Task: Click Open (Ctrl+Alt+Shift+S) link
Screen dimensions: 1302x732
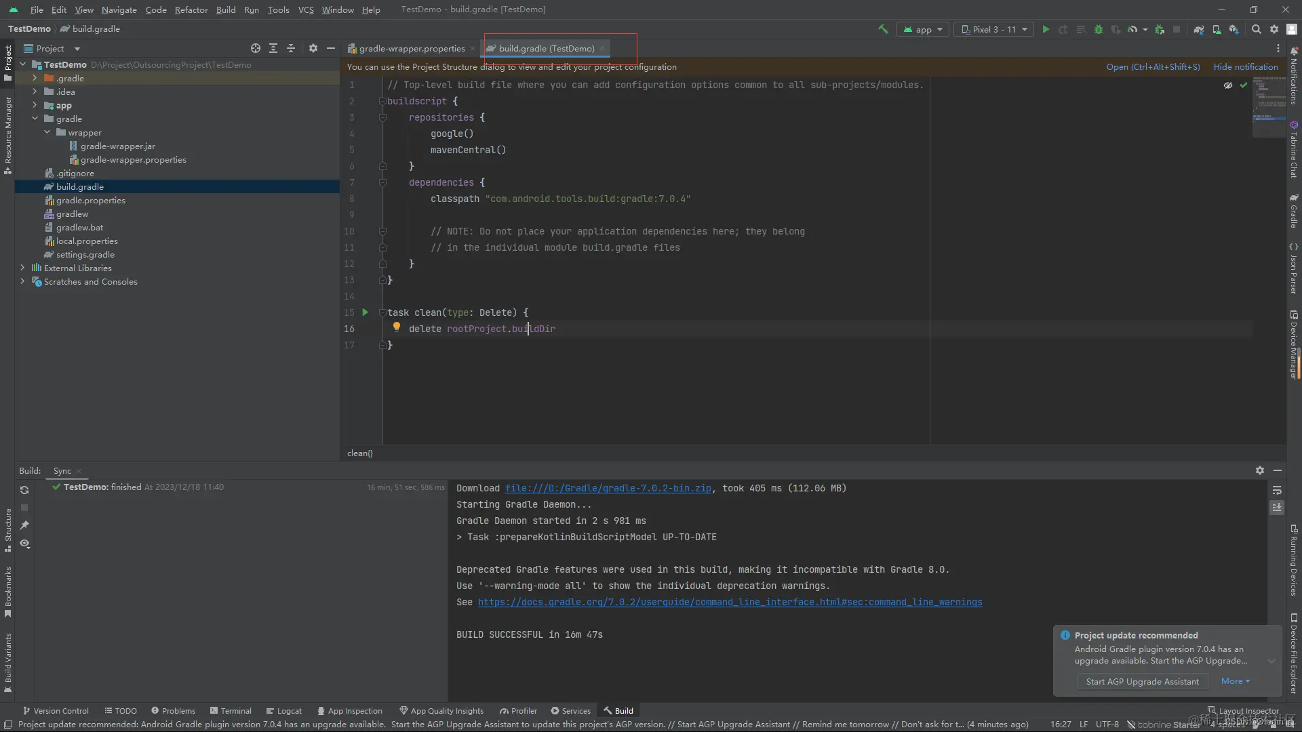Action: point(1153,66)
